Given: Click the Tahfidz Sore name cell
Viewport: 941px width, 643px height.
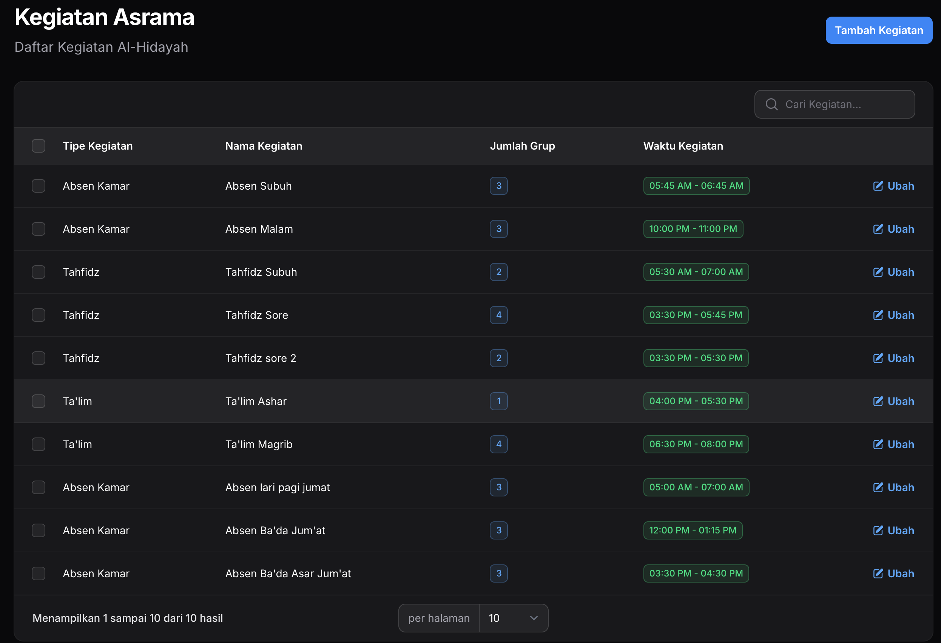Looking at the screenshot, I should (257, 315).
